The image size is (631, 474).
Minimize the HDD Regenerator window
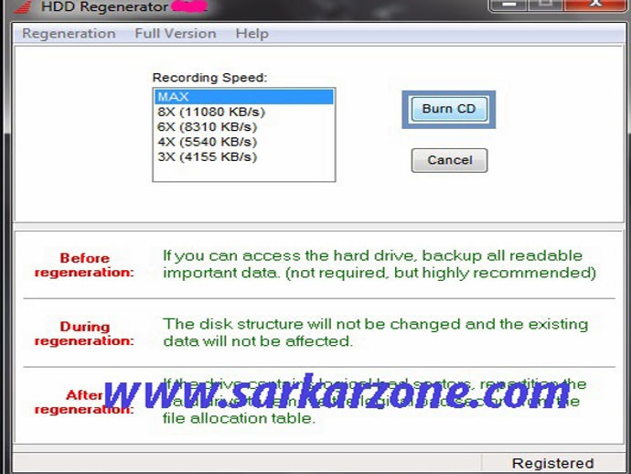[x=509, y=5]
